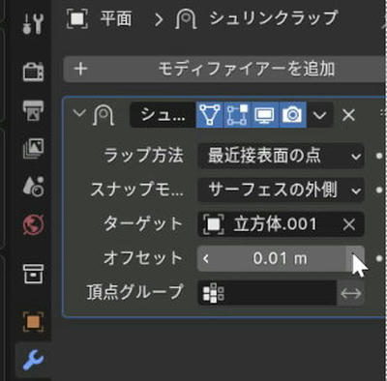Toggle modifier display in viewport

[x=264, y=115]
